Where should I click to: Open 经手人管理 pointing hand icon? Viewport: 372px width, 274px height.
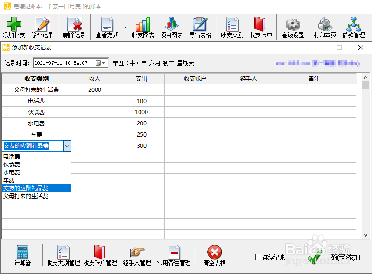pos(137,252)
